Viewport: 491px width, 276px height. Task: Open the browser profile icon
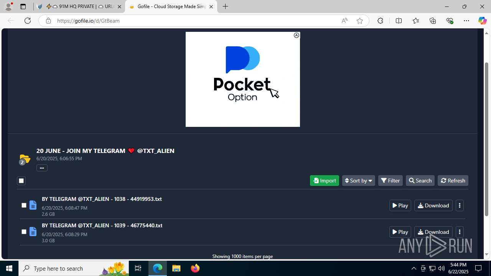tap(8, 7)
